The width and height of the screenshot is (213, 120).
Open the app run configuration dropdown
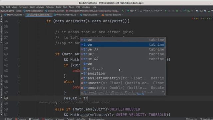coord(131,11)
